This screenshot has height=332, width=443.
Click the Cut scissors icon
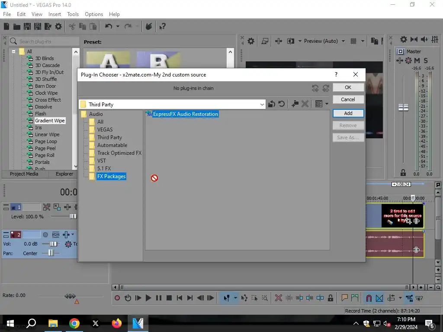pos(72,26)
